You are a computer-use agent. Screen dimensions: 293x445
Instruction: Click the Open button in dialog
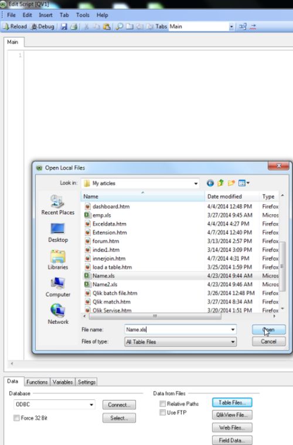tap(268, 329)
